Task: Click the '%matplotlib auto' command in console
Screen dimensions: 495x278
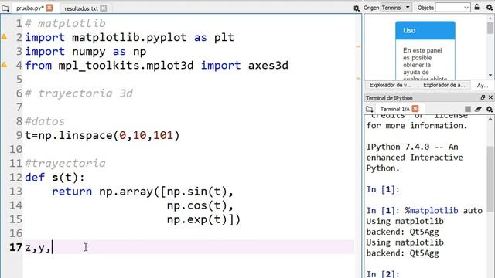Action: click(x=444, y=211)
